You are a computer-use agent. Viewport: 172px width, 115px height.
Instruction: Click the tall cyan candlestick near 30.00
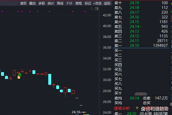tap(50, 79)
